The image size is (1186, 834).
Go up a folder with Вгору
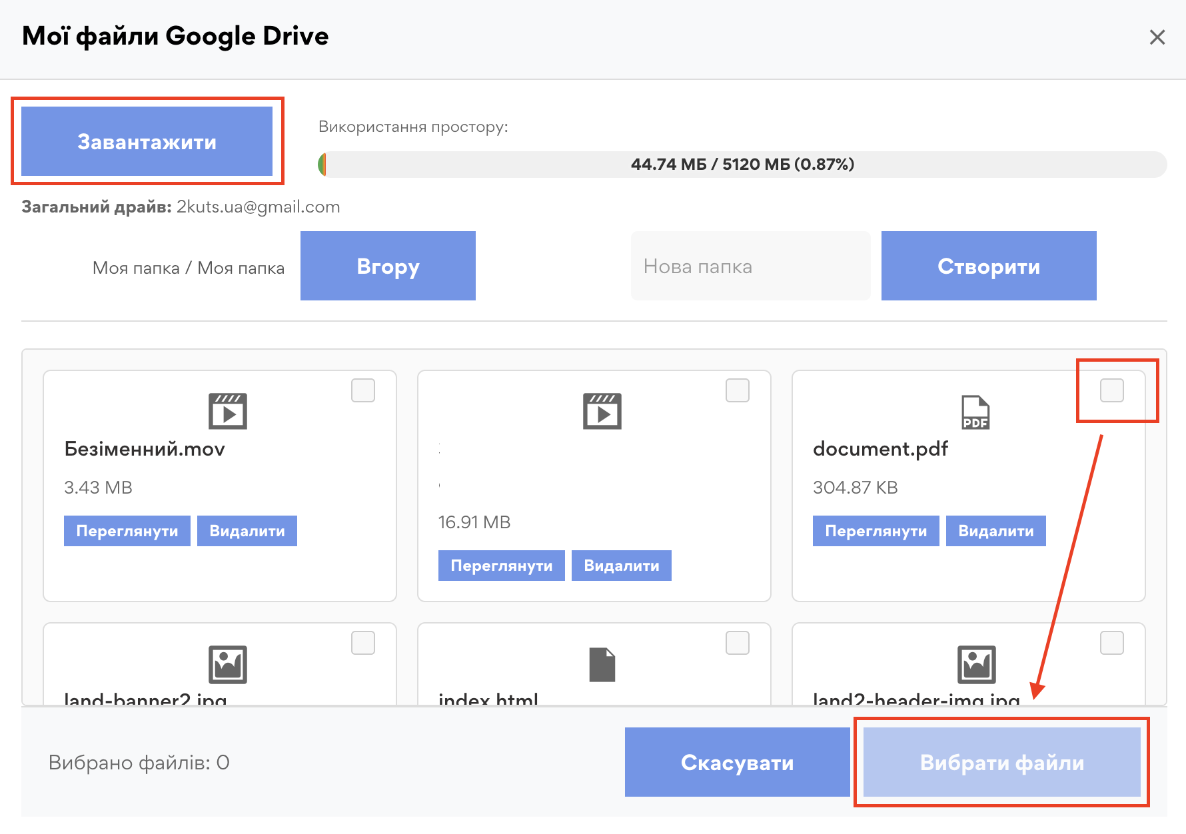[388, 266]
